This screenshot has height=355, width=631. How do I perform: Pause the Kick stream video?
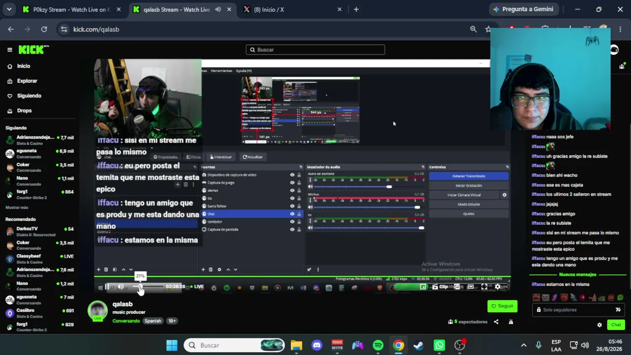(x=107, y=287)
